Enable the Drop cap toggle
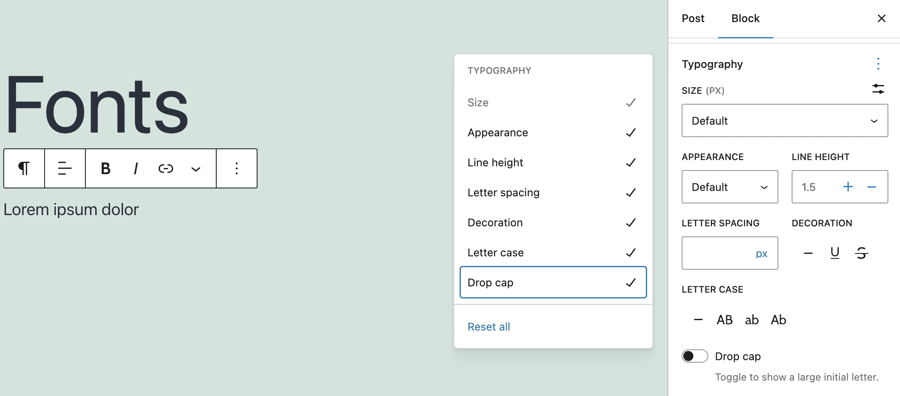The height and width of the screenshot is (396, 900). [694, 356]
